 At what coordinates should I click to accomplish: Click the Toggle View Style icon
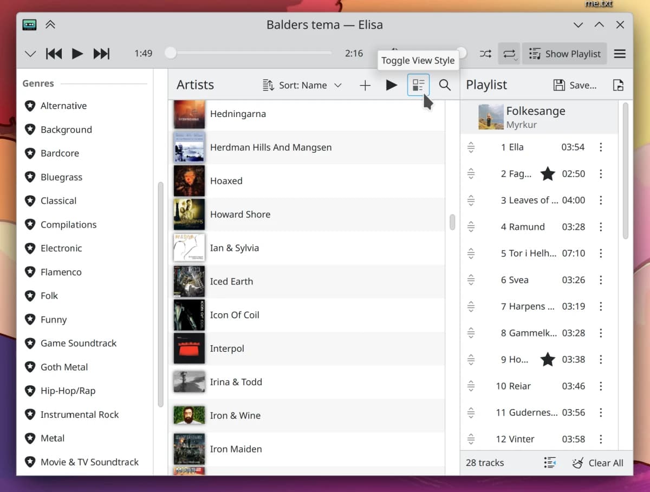coord(418,85)
